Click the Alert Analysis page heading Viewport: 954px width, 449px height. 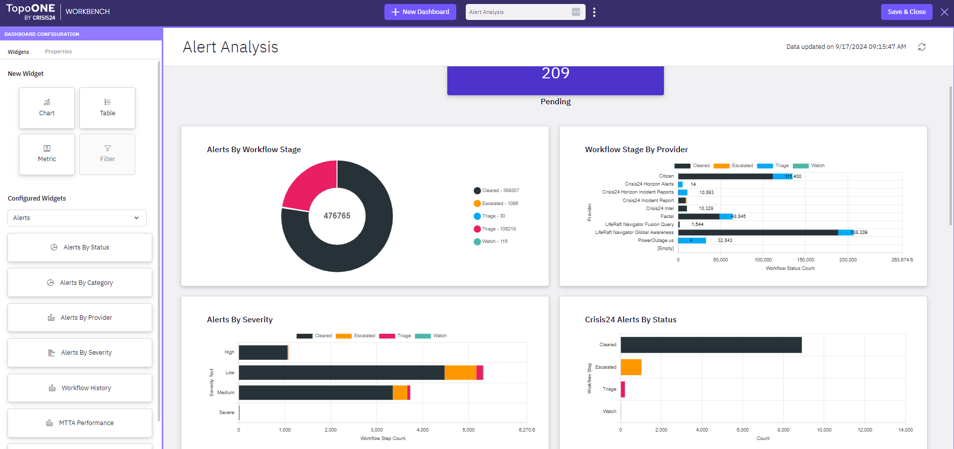[230, 47]
